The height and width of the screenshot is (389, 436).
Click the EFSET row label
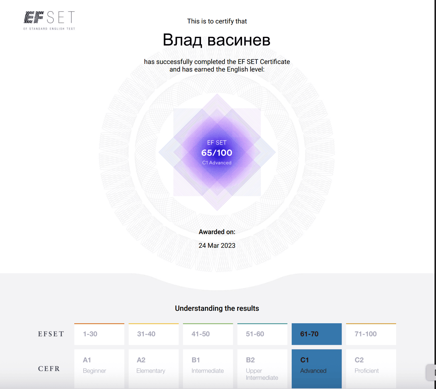[51, 334]
